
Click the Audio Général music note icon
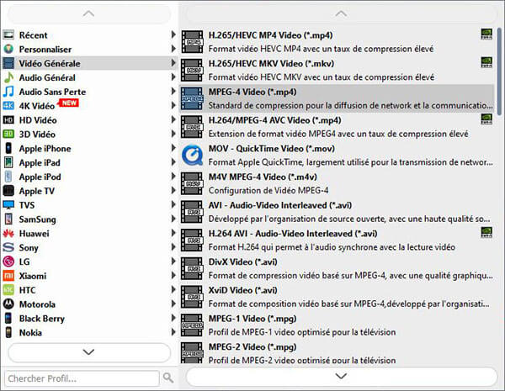click(x=8, y=77)
